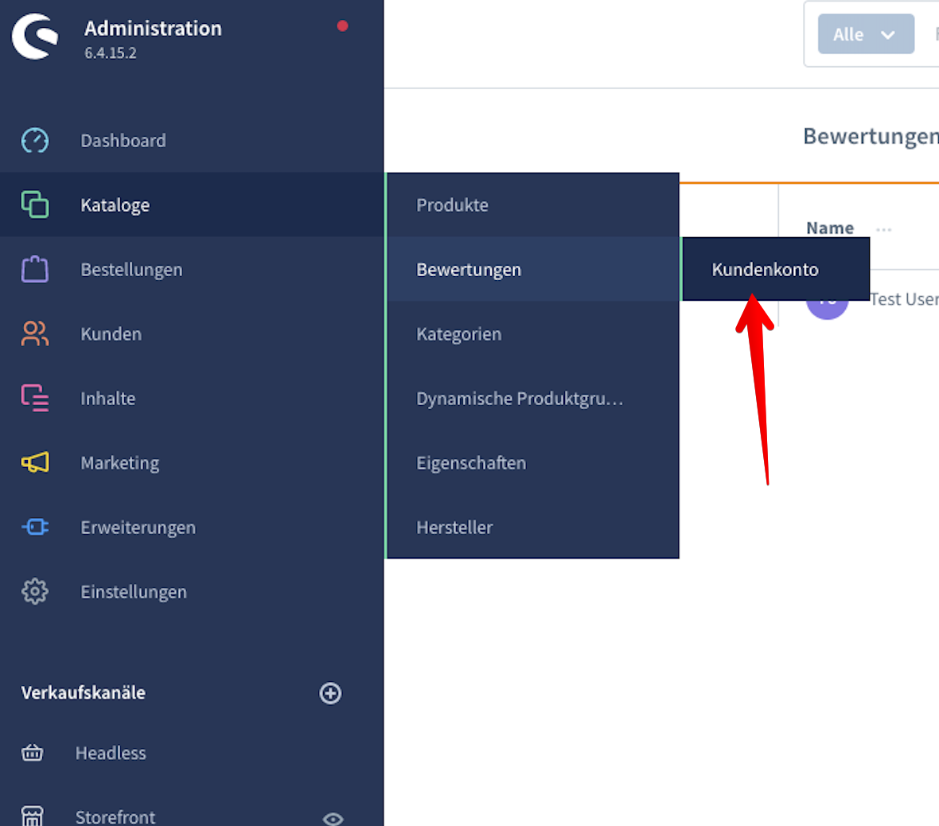Expand the Alle filter dropdown
The image size is (939, 826).
point(866,35)
